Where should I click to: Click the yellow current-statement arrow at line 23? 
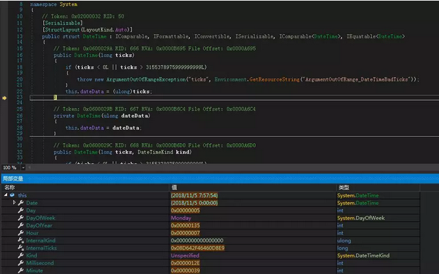pyautogui.click(x=5, y=98)
